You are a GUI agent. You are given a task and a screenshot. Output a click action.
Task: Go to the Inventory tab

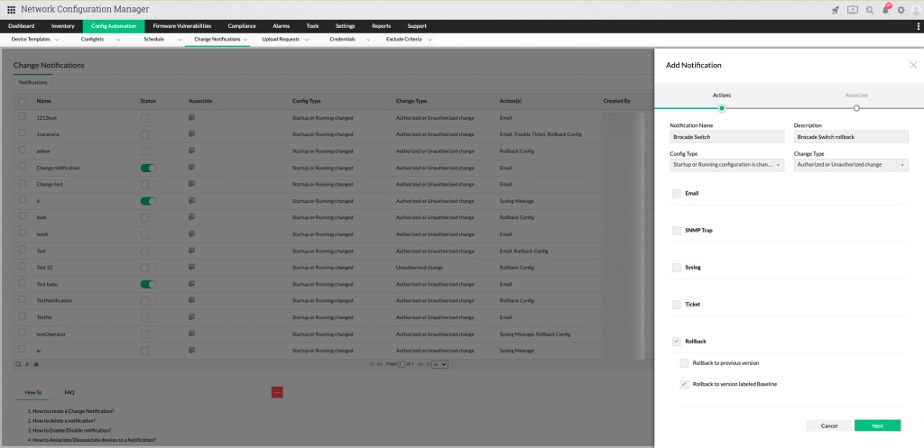pos(63,26)
